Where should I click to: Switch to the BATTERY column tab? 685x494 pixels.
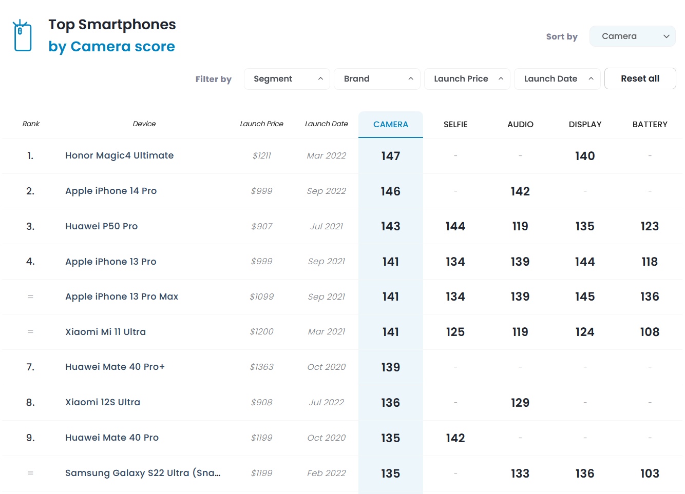point(650,124)
